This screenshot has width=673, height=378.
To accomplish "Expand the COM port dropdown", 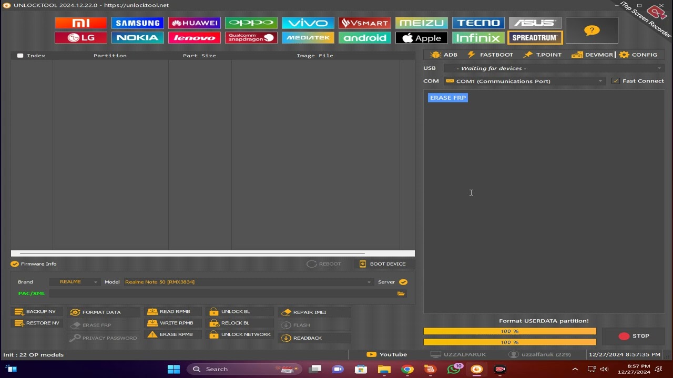I will coord(524,81).
